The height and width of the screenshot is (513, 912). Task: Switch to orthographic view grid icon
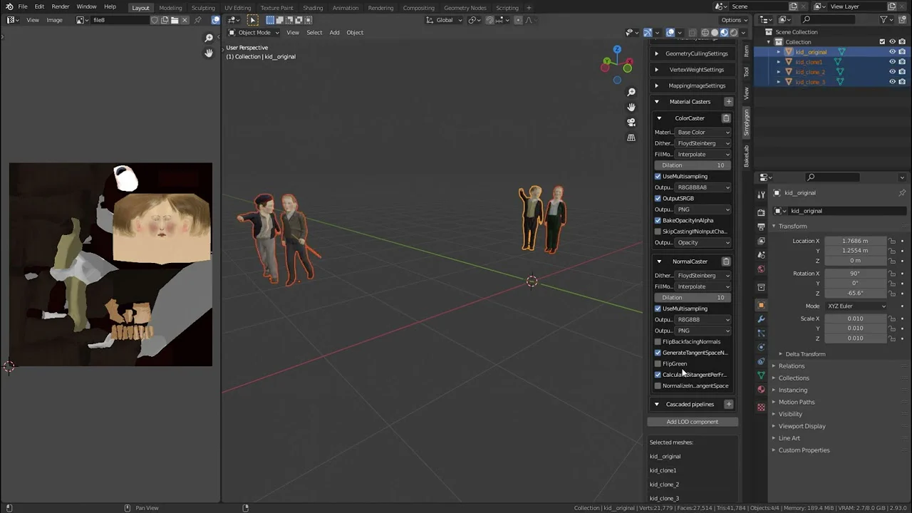click(x=631, y=138)
